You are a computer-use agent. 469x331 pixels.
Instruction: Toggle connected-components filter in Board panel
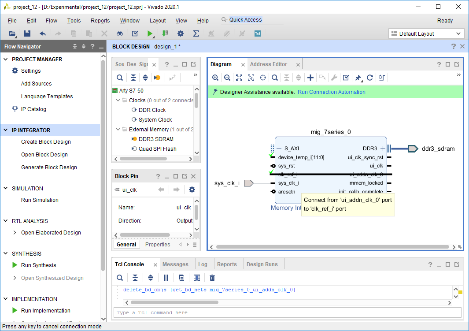pos(157,78)
